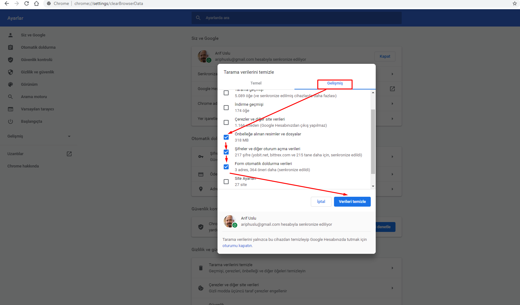
Task: Open the addresses row arrow
Action: click(x=392, y=189)
